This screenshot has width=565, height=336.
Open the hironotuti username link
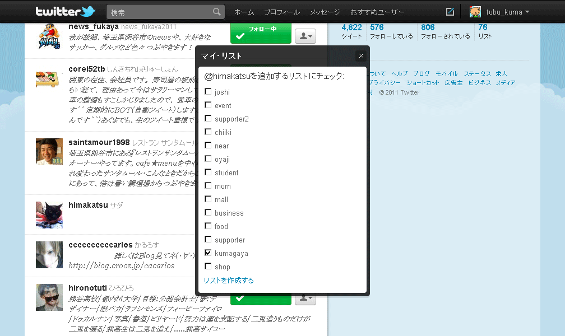pyautogui.click(x=87, y=288)
